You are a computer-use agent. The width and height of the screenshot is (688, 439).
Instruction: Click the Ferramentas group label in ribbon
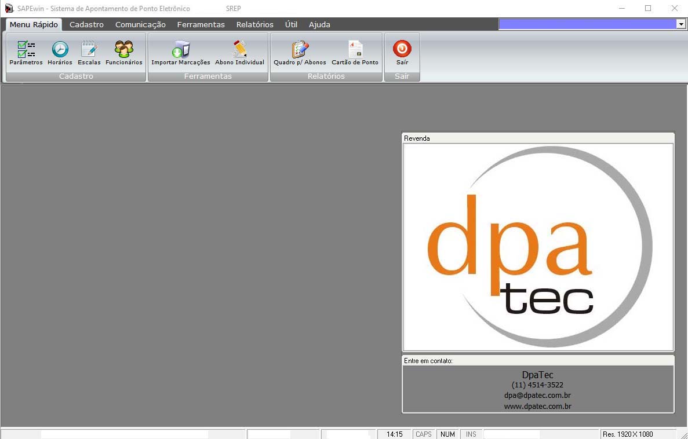(x=208, y=76)
